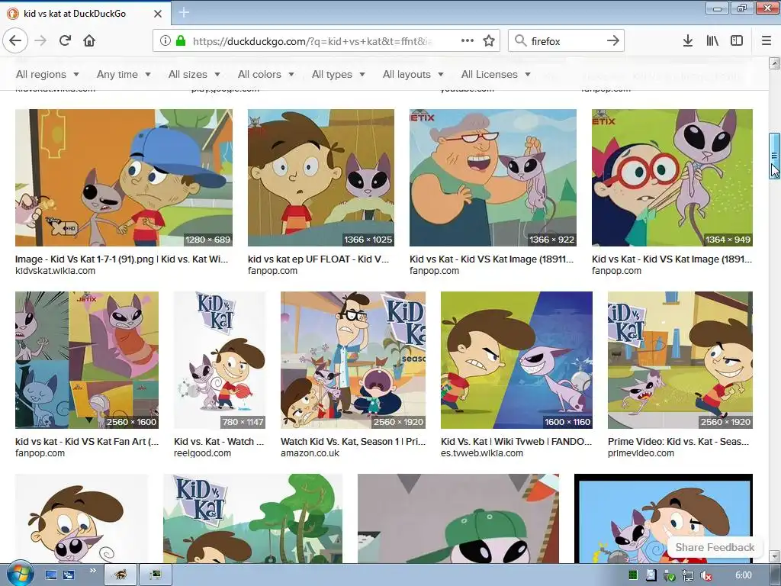This screenshot has height=586, width=781.
Task: Expand the quick launch overflow chevron
Action: click(x=92, y=571)
